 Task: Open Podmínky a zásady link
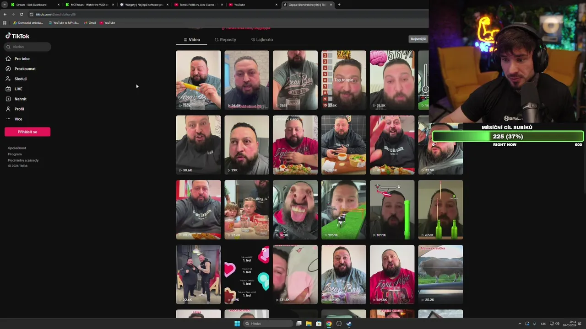tap(23, 160)
